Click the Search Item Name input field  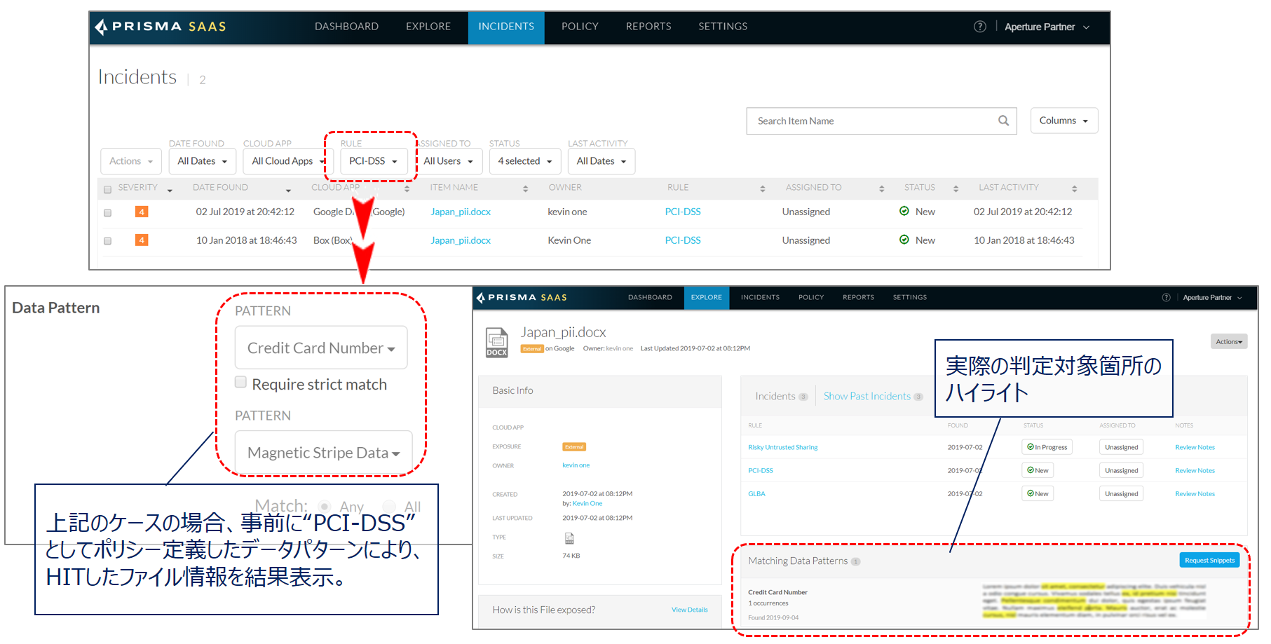(881, 121)
